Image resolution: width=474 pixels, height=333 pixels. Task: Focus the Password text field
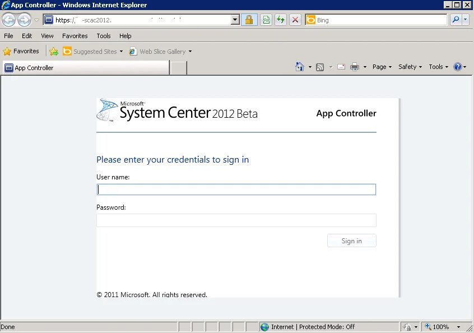(x=236, y=220)
